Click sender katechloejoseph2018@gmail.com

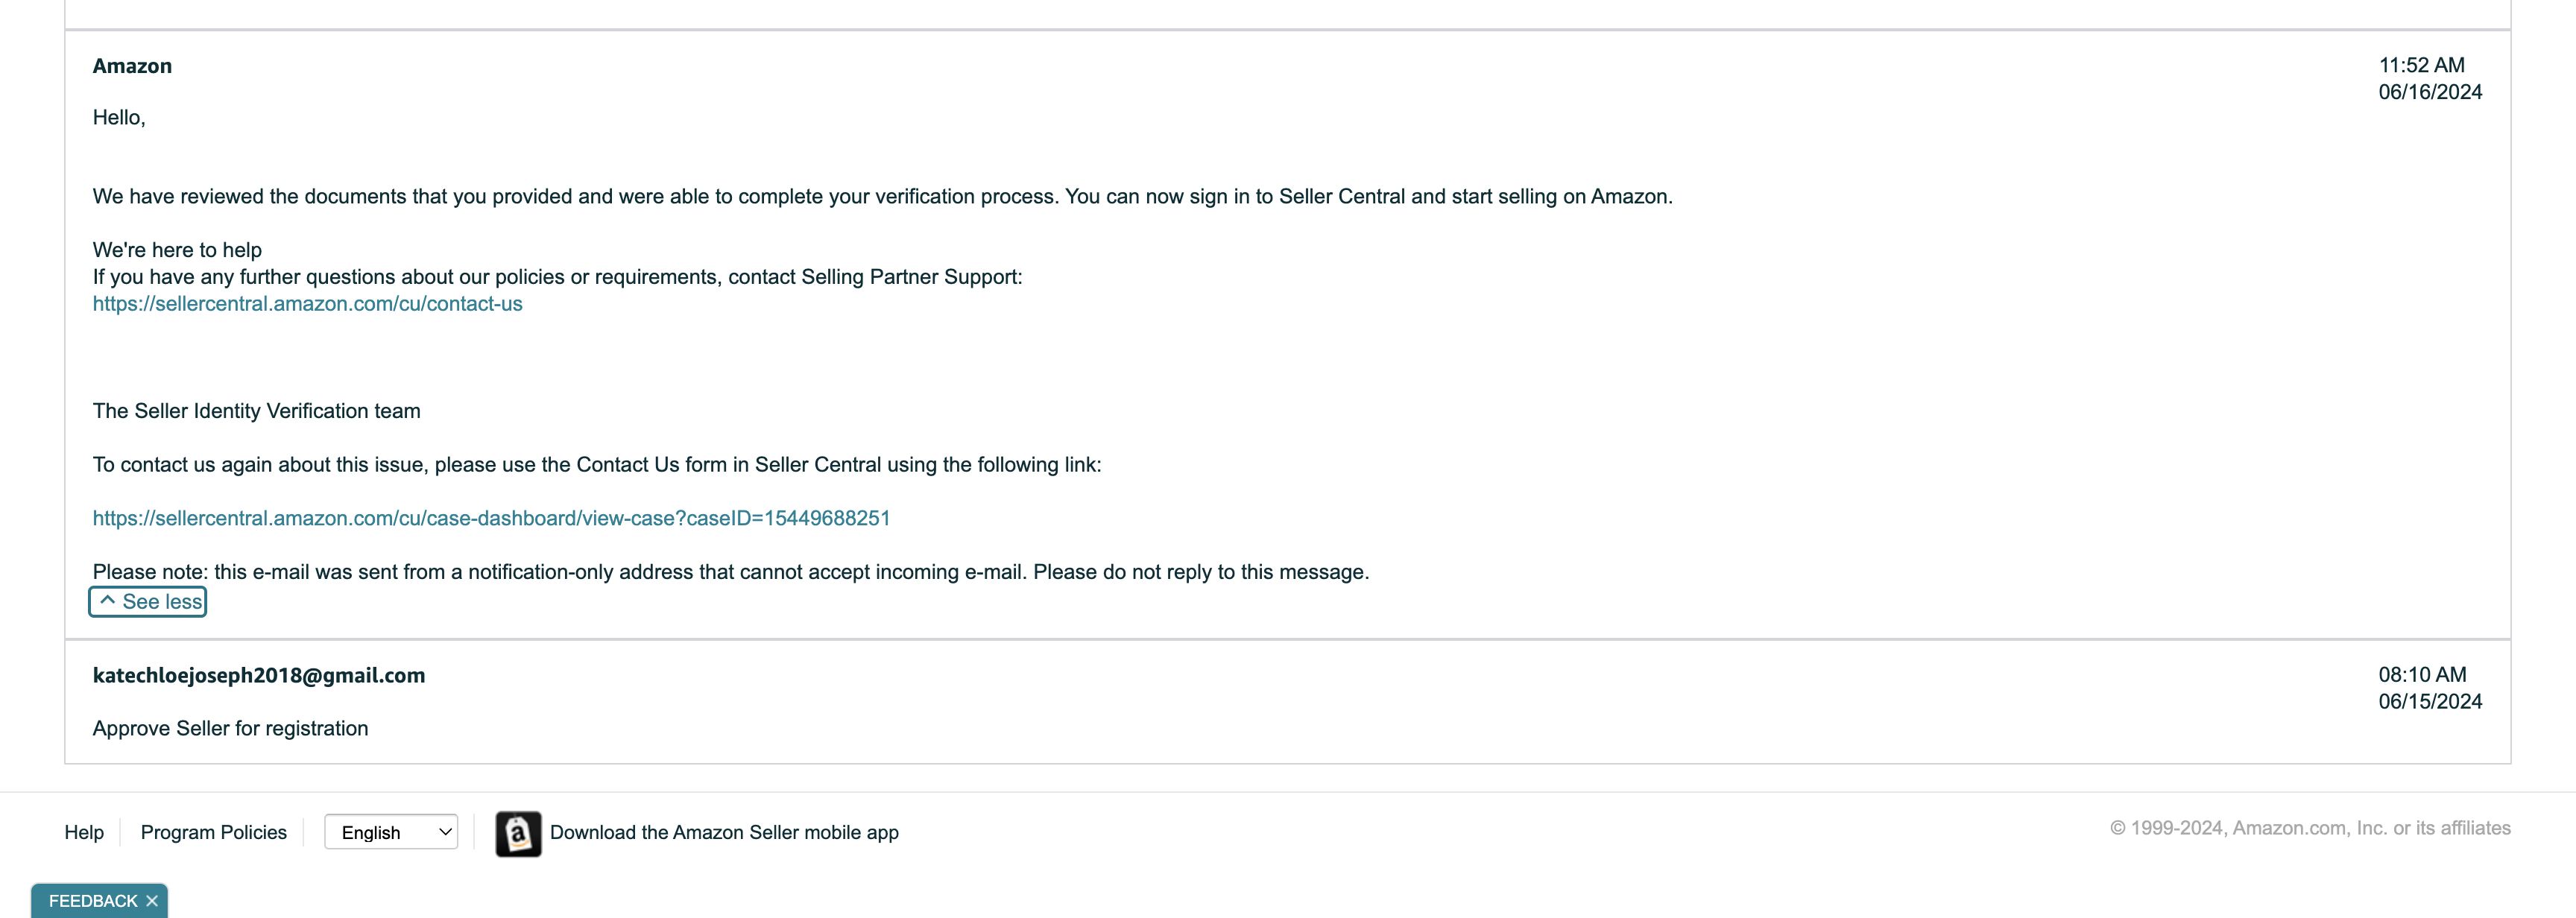coord(259,675)
